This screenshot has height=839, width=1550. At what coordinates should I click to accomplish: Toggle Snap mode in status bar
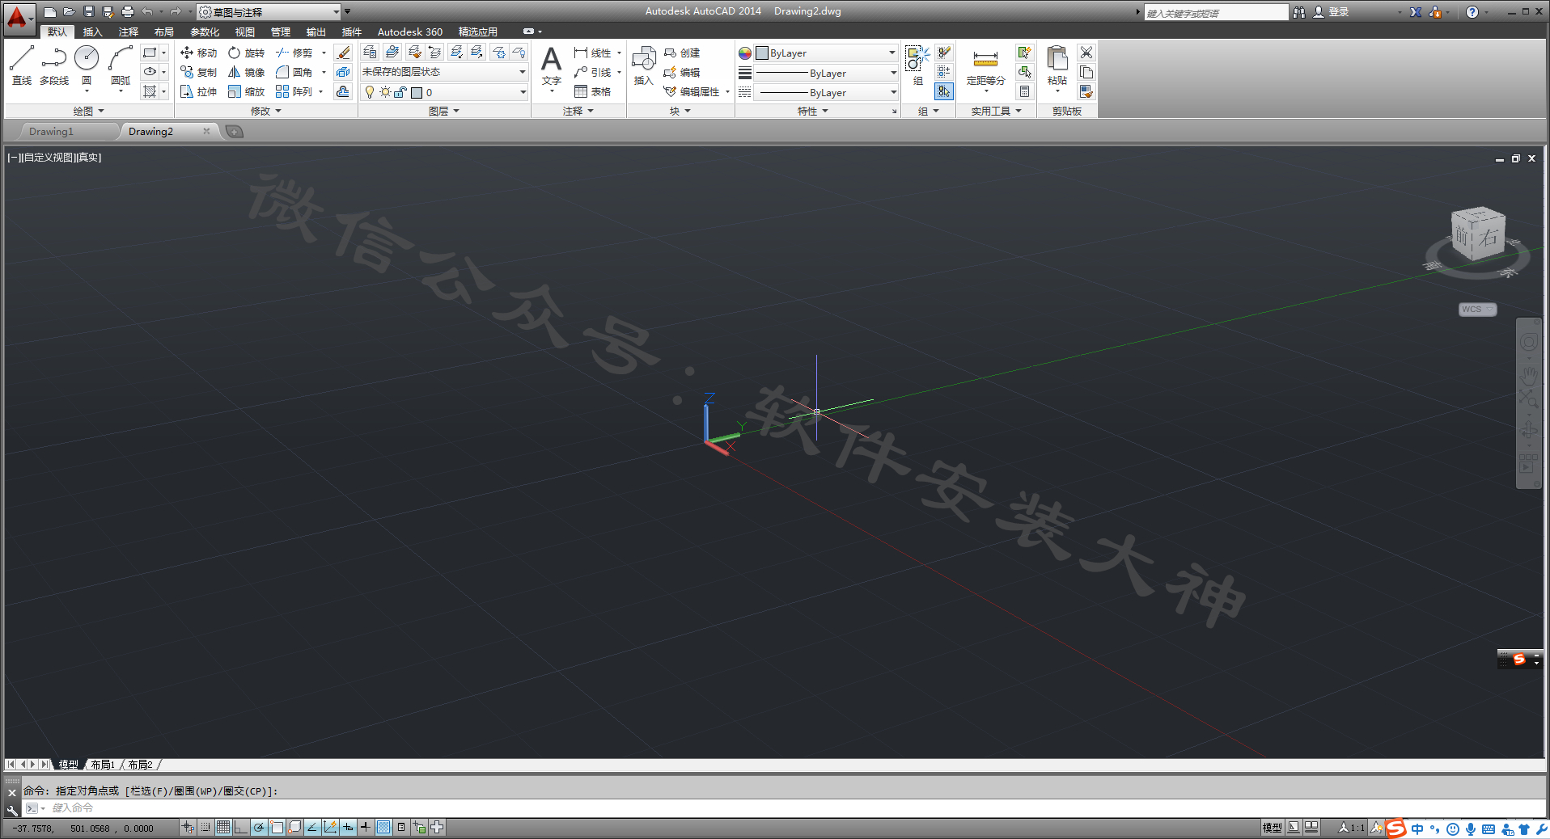[205, 827]
